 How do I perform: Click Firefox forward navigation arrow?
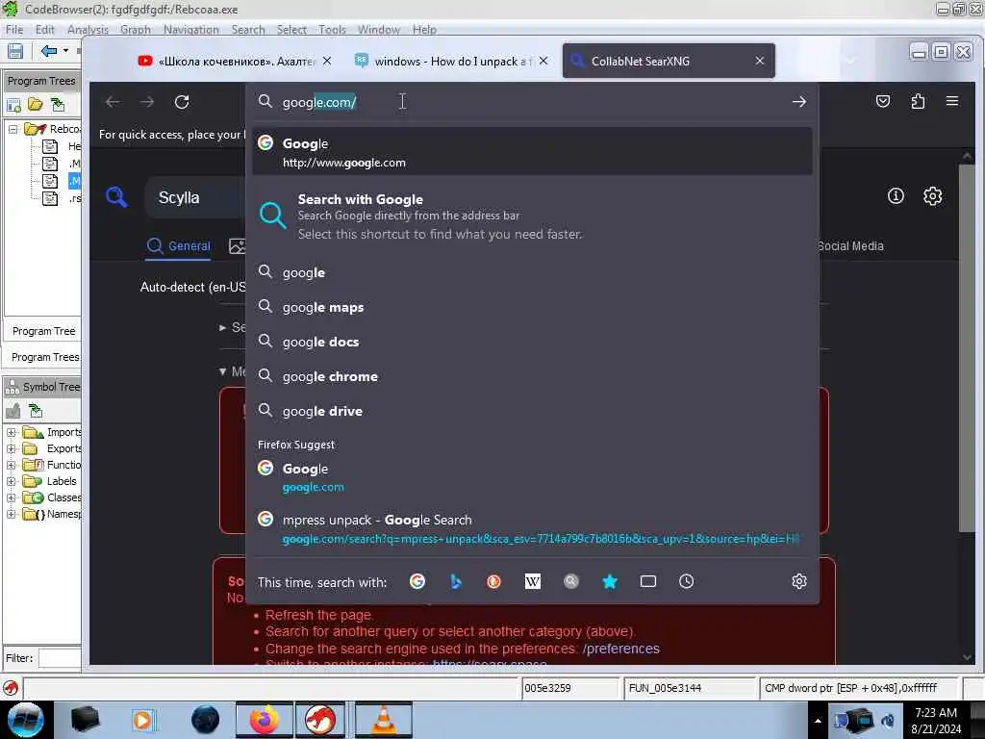click(147, 102)
